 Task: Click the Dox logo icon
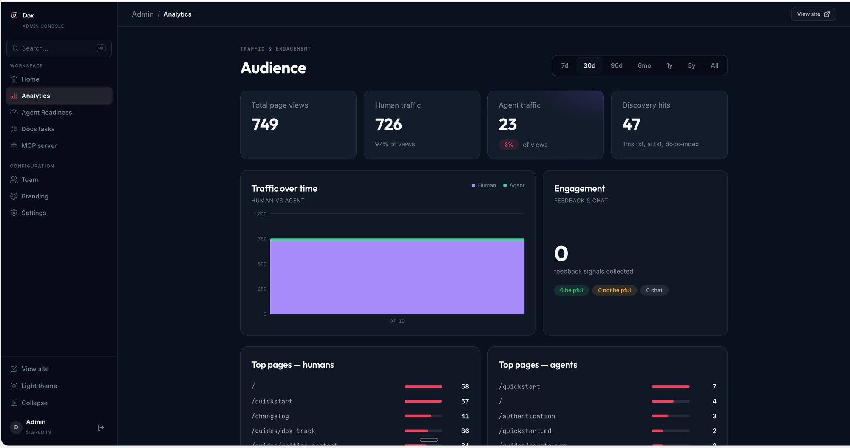point(14,15)
